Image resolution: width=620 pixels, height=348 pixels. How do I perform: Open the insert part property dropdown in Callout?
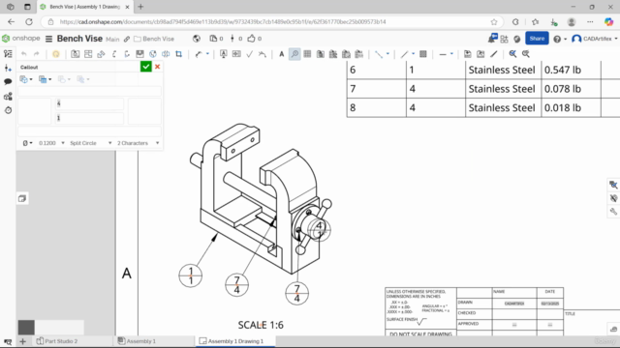pyautogui.click(x=26, y=79)
